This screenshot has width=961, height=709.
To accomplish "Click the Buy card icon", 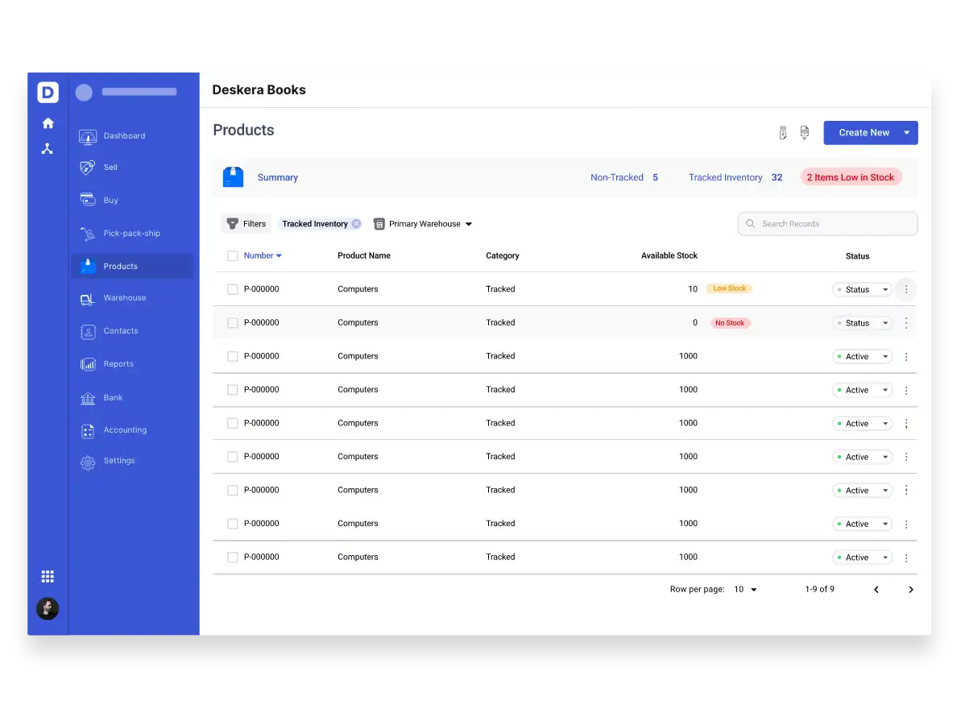I will point(88,200).
